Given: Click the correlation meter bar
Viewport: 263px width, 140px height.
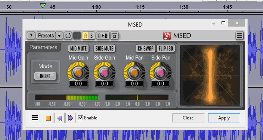Looking at the screenshot, I should 66,98.
